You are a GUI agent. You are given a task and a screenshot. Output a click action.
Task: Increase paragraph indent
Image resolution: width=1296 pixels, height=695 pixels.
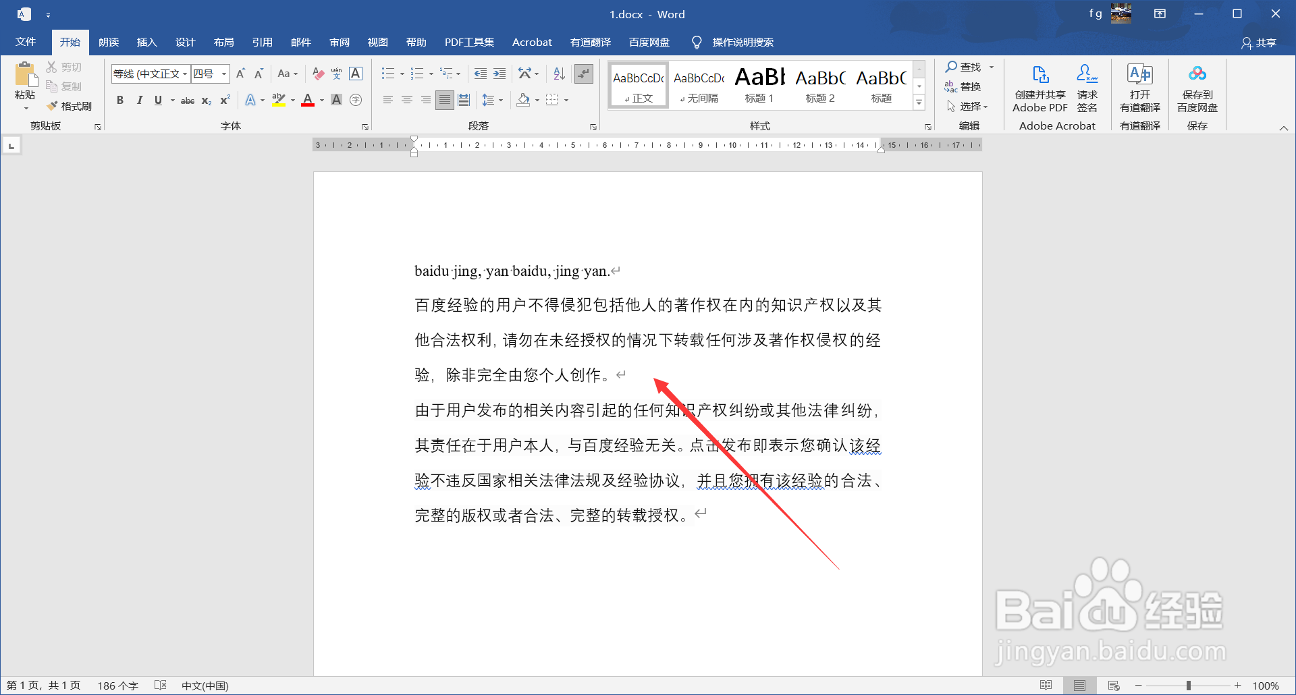(500, 74)
